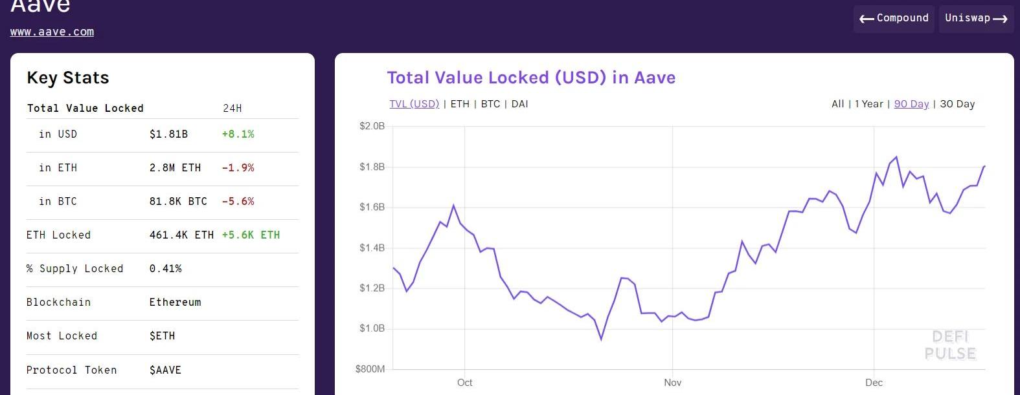Select the 1 Year time range
The image size is (1020, 395).
[x=868, y=104]
